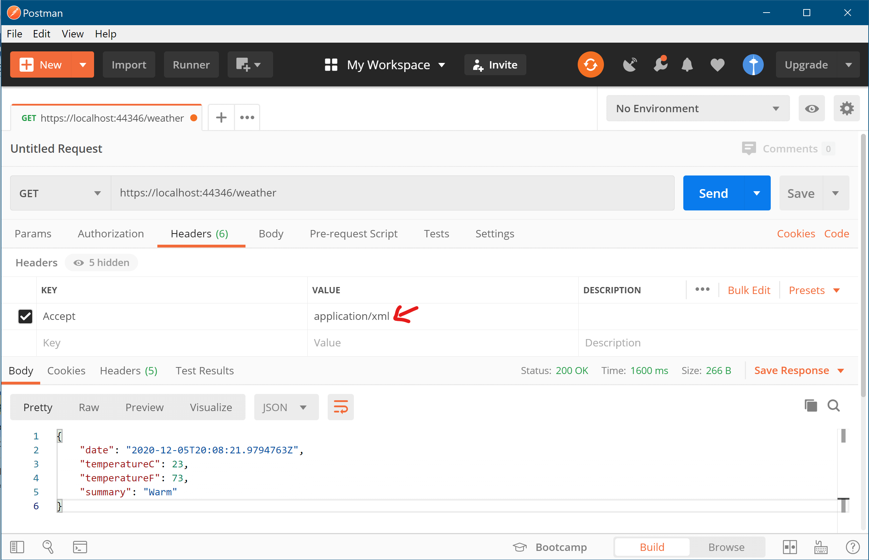The height and width of the screenshot is (560, 869).
Task: Open the Pre-request Script tab
Action: click(x=354, y=234)
